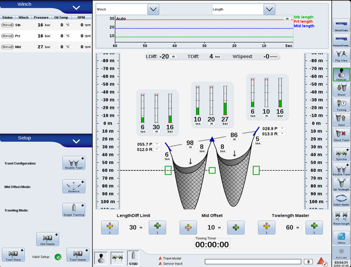The height and width of the screenshot is (267, 351).
Task: Activate the Towing mode icon
Action: [x=341, y=105]
